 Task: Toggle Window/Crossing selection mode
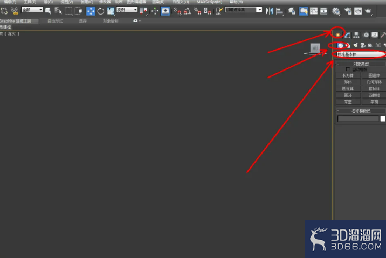coord(79,11)
